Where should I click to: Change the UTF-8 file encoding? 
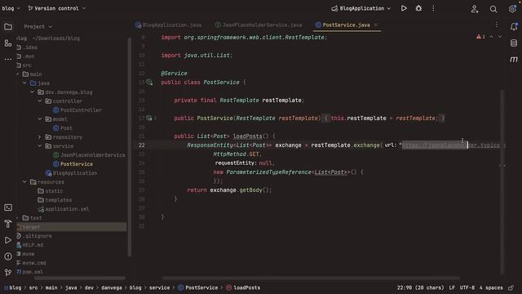[x=467, y=287]
